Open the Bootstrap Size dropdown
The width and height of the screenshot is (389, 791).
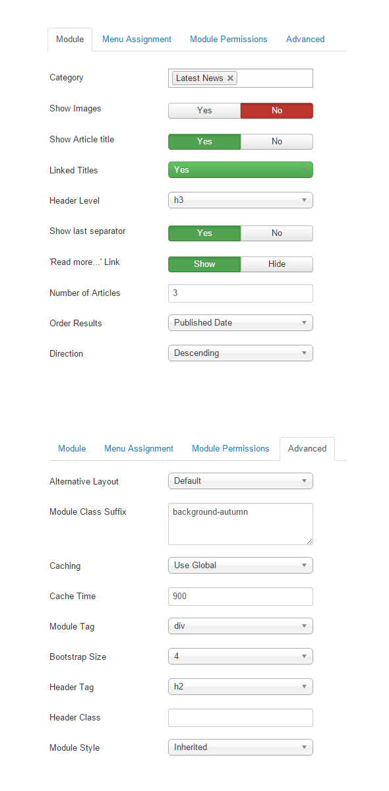tap(241, 657)
